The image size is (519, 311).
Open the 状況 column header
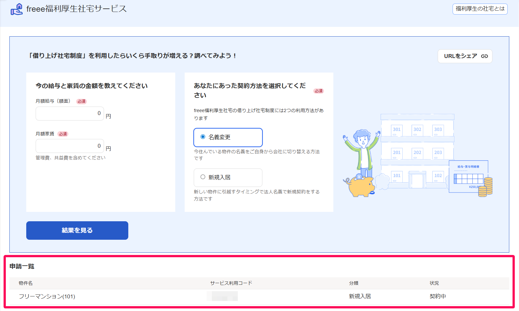coord(434,283)
